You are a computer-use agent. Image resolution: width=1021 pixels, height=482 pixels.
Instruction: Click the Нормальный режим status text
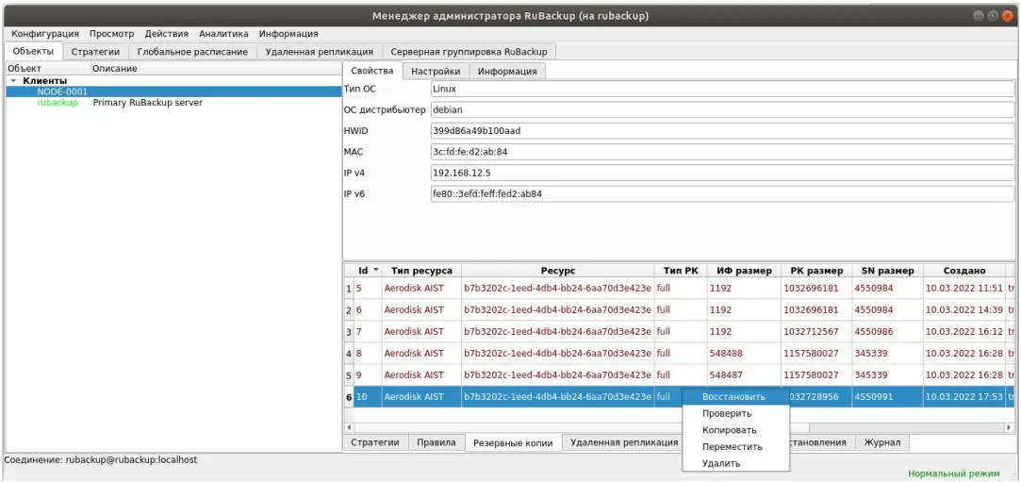click(953, 474)
